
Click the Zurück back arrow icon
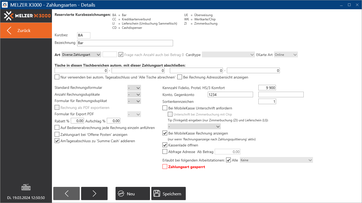point(9,30)
